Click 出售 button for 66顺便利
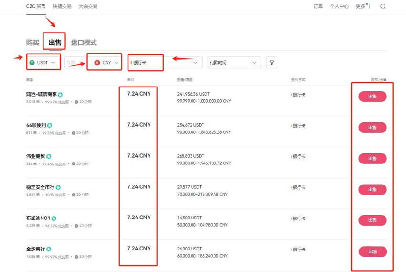406x272 pixels. [373, 128]
